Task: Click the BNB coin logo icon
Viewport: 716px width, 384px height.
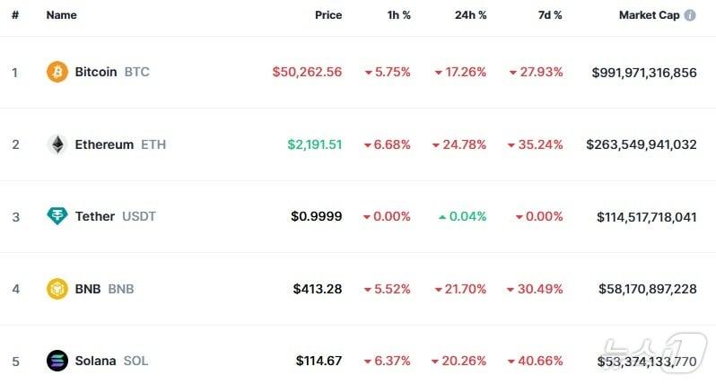Action: (x=57, y=289)
